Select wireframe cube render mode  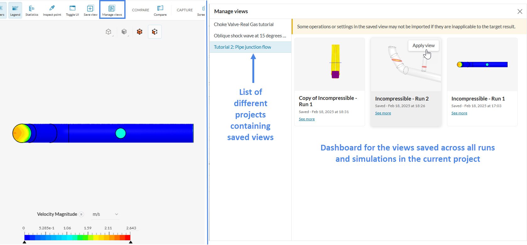pyautogui.click(x=109, y=32)
